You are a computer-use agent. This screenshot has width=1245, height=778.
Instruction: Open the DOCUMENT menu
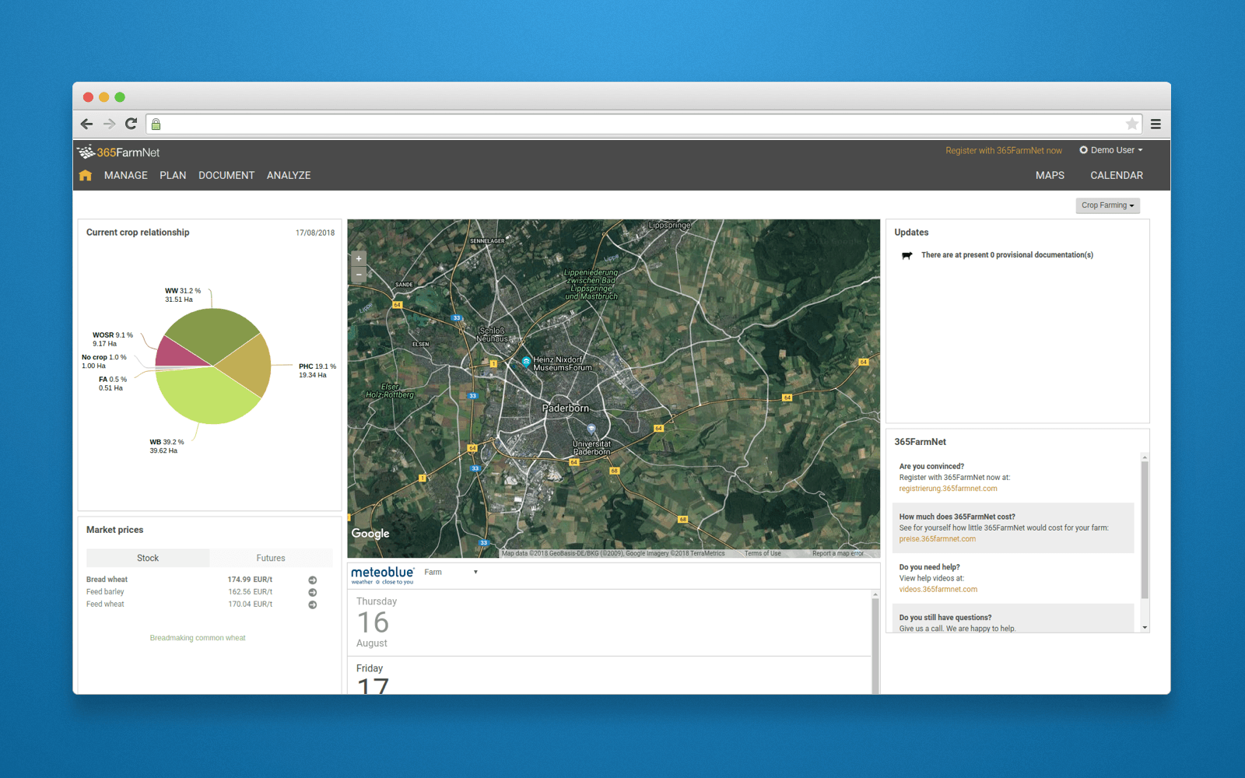[x=226, y=175]
